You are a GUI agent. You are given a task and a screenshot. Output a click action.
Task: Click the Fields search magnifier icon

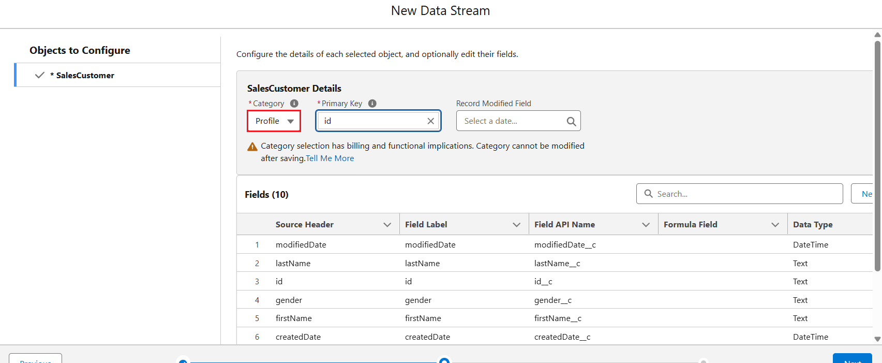(x=649, y=194)
